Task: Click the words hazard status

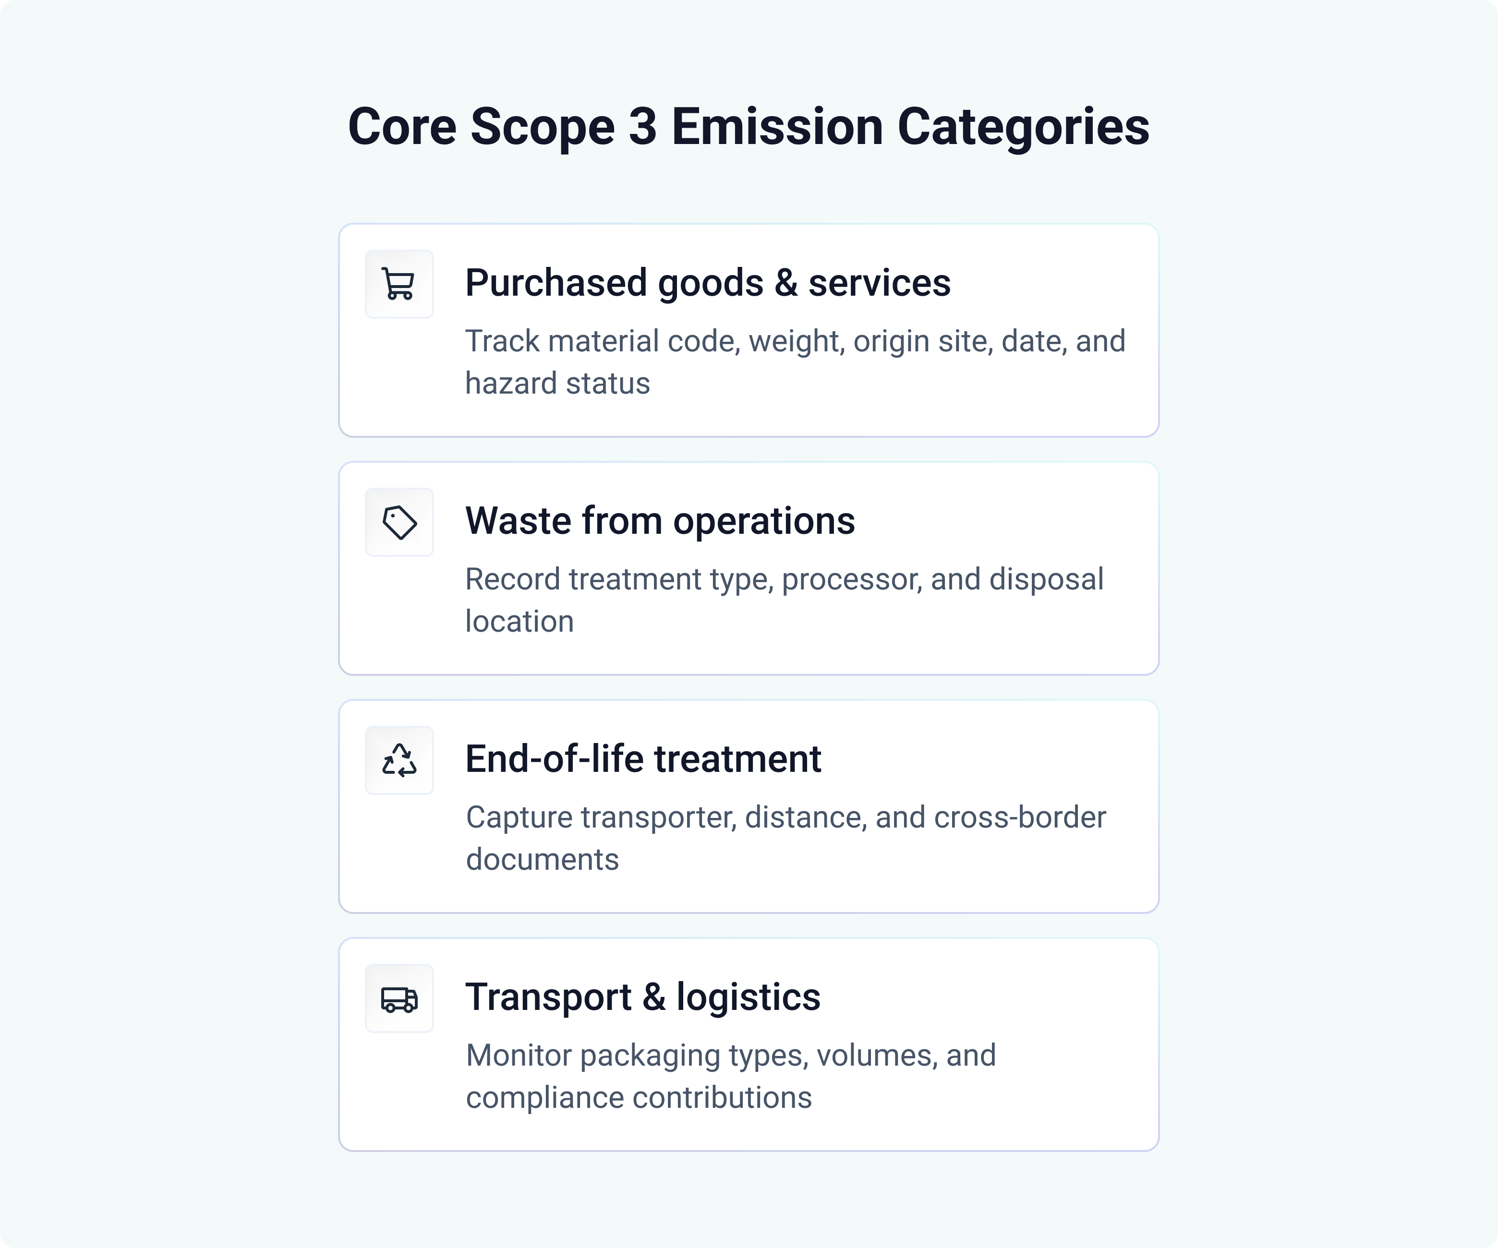Action: [557, 384]
